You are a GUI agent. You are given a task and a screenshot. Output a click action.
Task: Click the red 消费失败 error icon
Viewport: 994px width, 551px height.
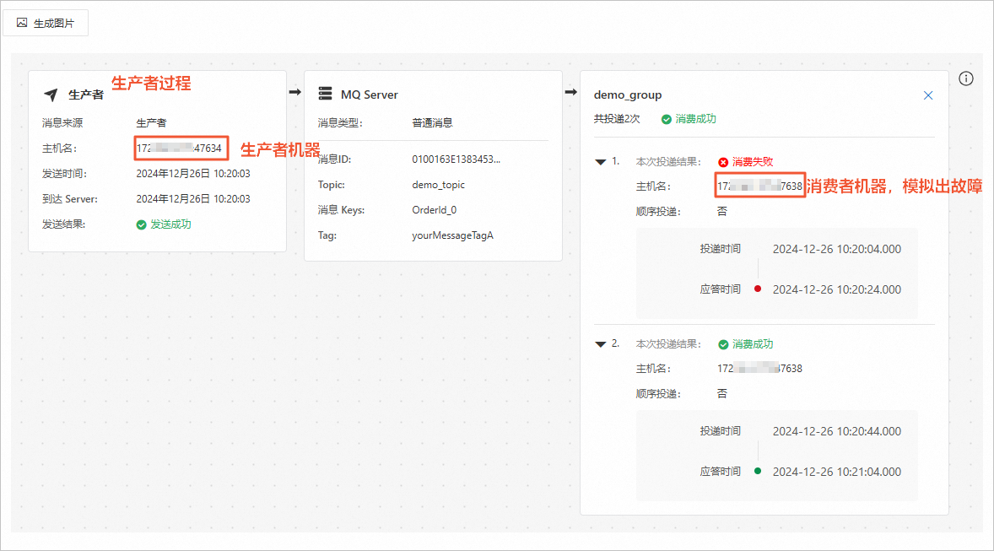723,162
